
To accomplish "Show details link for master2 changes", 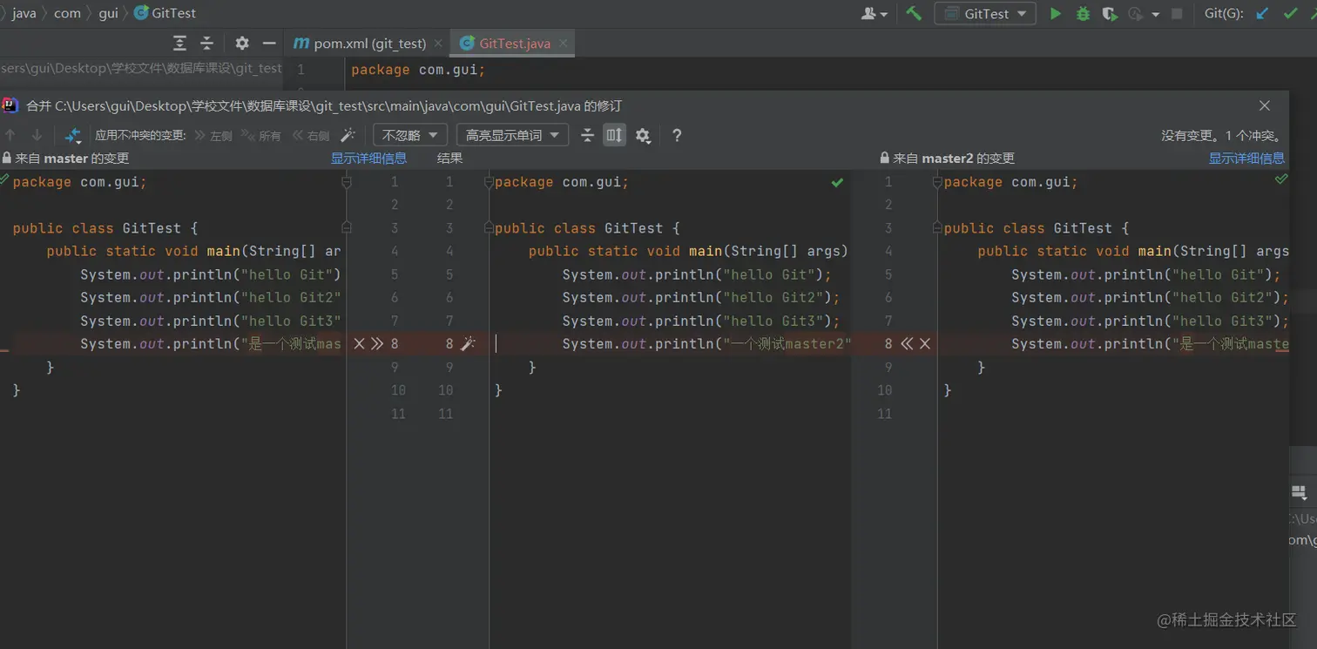I will 1246,159.
